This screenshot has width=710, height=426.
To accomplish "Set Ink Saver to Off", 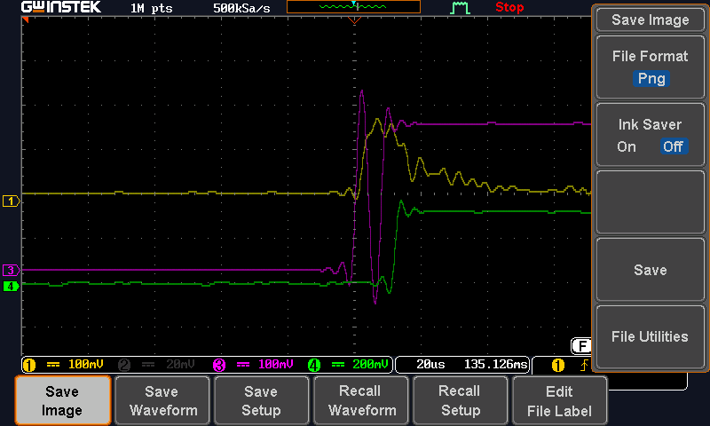I will point(674,146).
